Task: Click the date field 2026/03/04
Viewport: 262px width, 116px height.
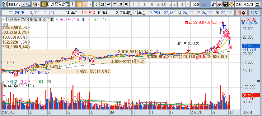Action: [x=245, y=5]
